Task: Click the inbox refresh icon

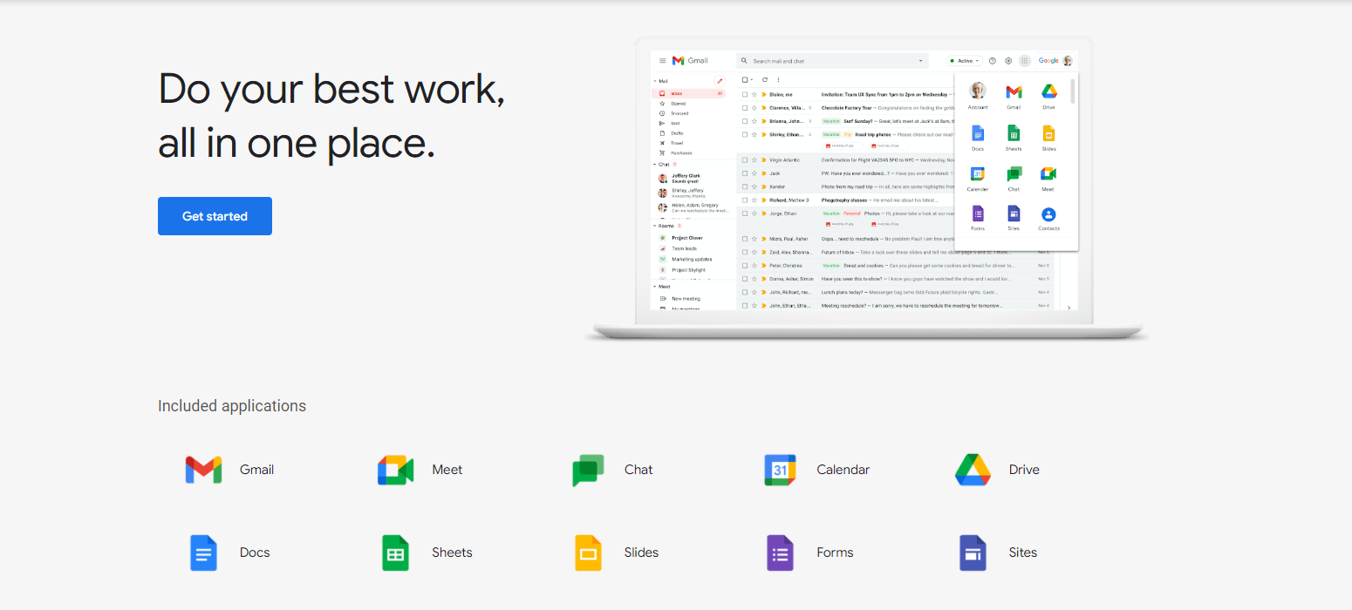Action: click(765, 79)
